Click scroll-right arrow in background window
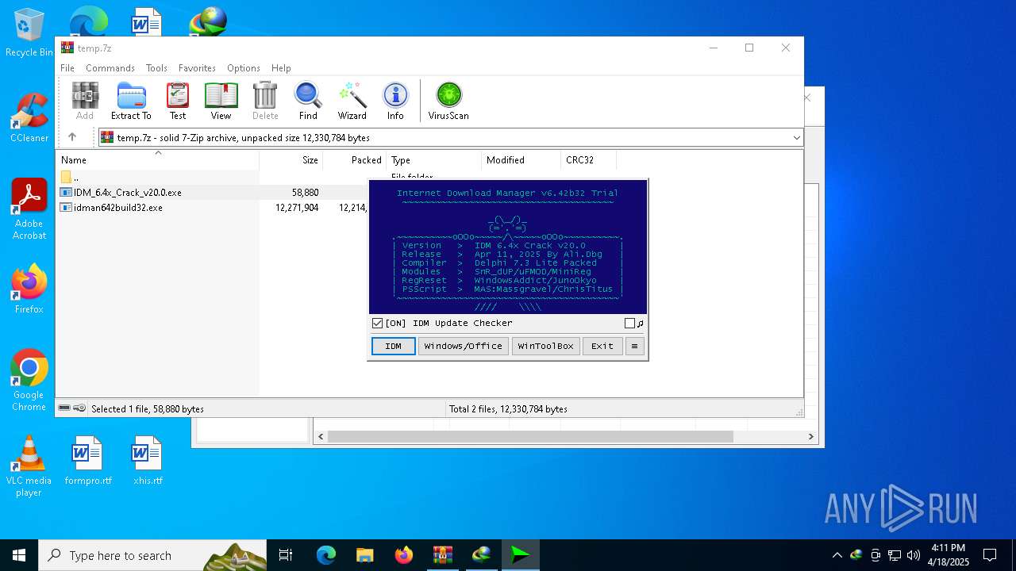Image resolution: width=1016 pixels, height=571 pixels. 810,437
